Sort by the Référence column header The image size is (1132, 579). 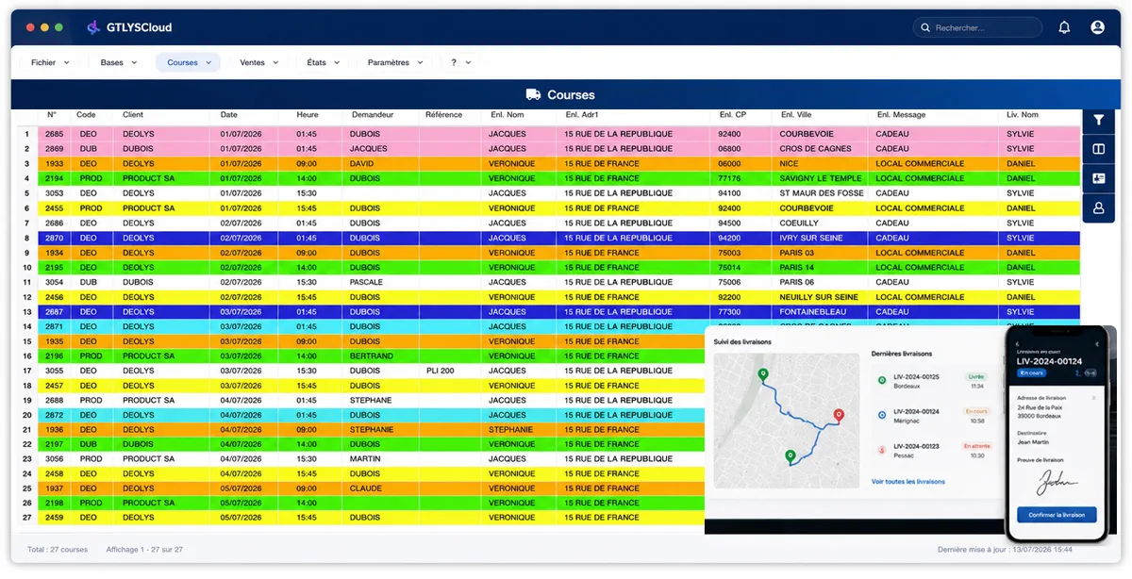[x=444, y=115]
